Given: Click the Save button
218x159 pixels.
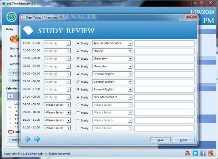Looking at the screenshot, I should pyautogui.click(x=160, y=140).
